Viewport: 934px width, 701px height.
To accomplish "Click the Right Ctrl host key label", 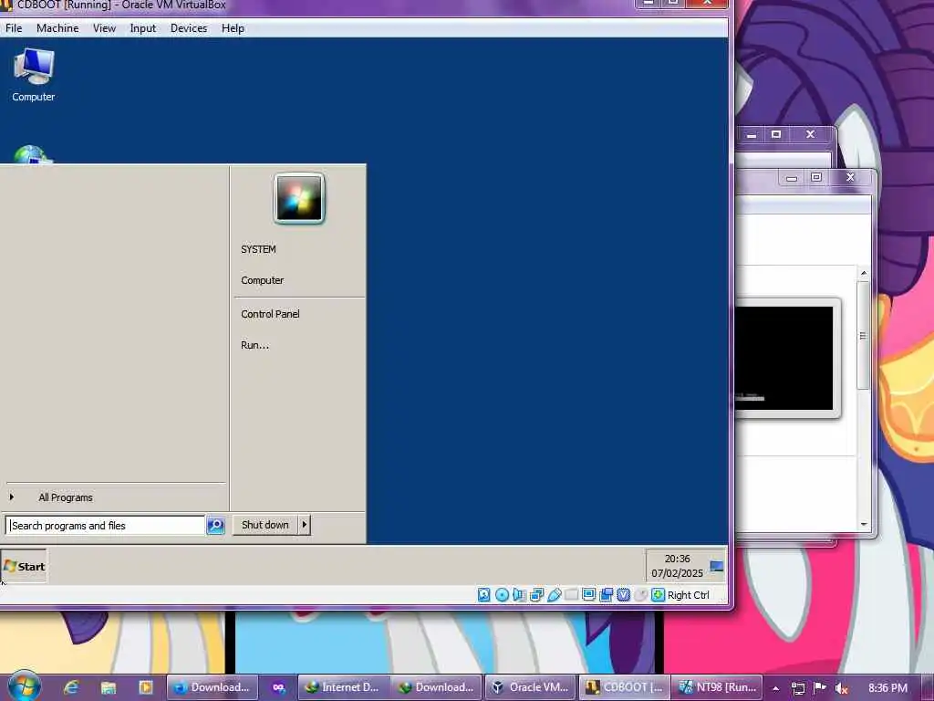I will tap(688, 595).
